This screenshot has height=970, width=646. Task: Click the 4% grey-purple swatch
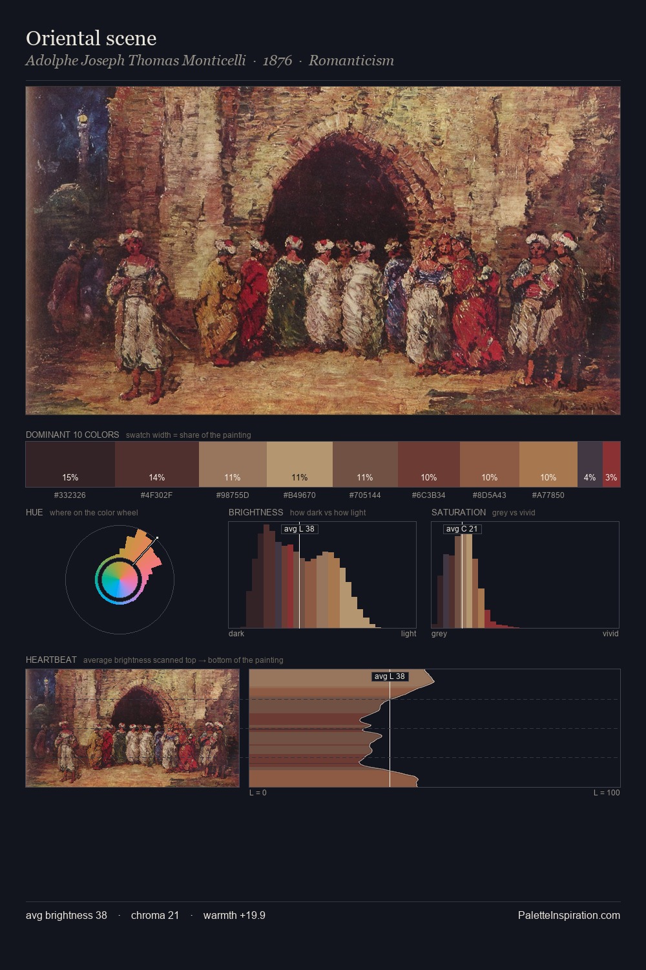click(590, 464)
